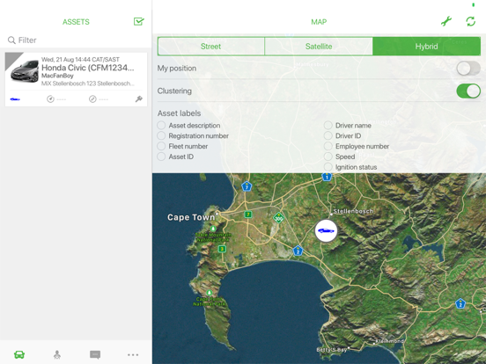Enable the My position switch
The image size is (486, 364).
(468, 68)
